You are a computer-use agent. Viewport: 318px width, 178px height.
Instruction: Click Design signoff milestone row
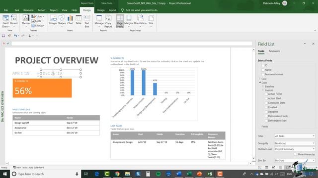56,123
